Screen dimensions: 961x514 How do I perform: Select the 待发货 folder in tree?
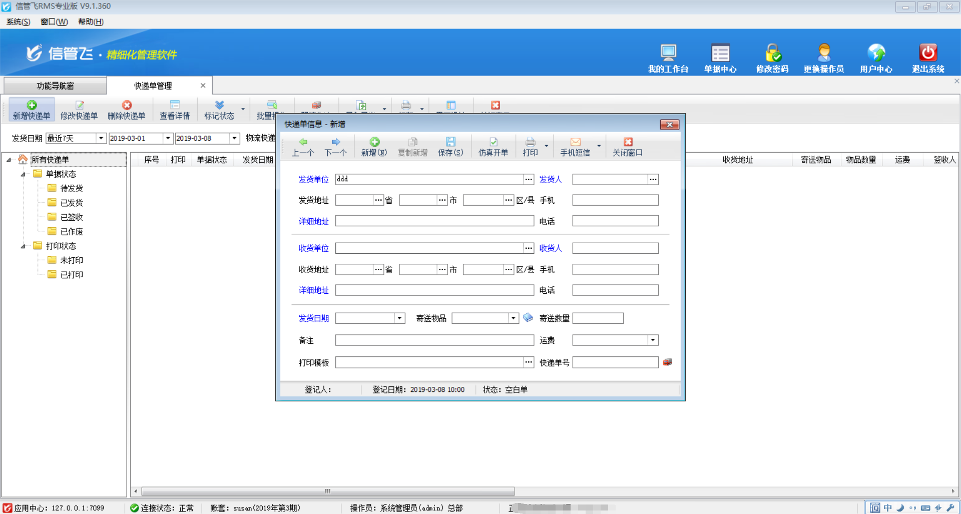(71, 189)
